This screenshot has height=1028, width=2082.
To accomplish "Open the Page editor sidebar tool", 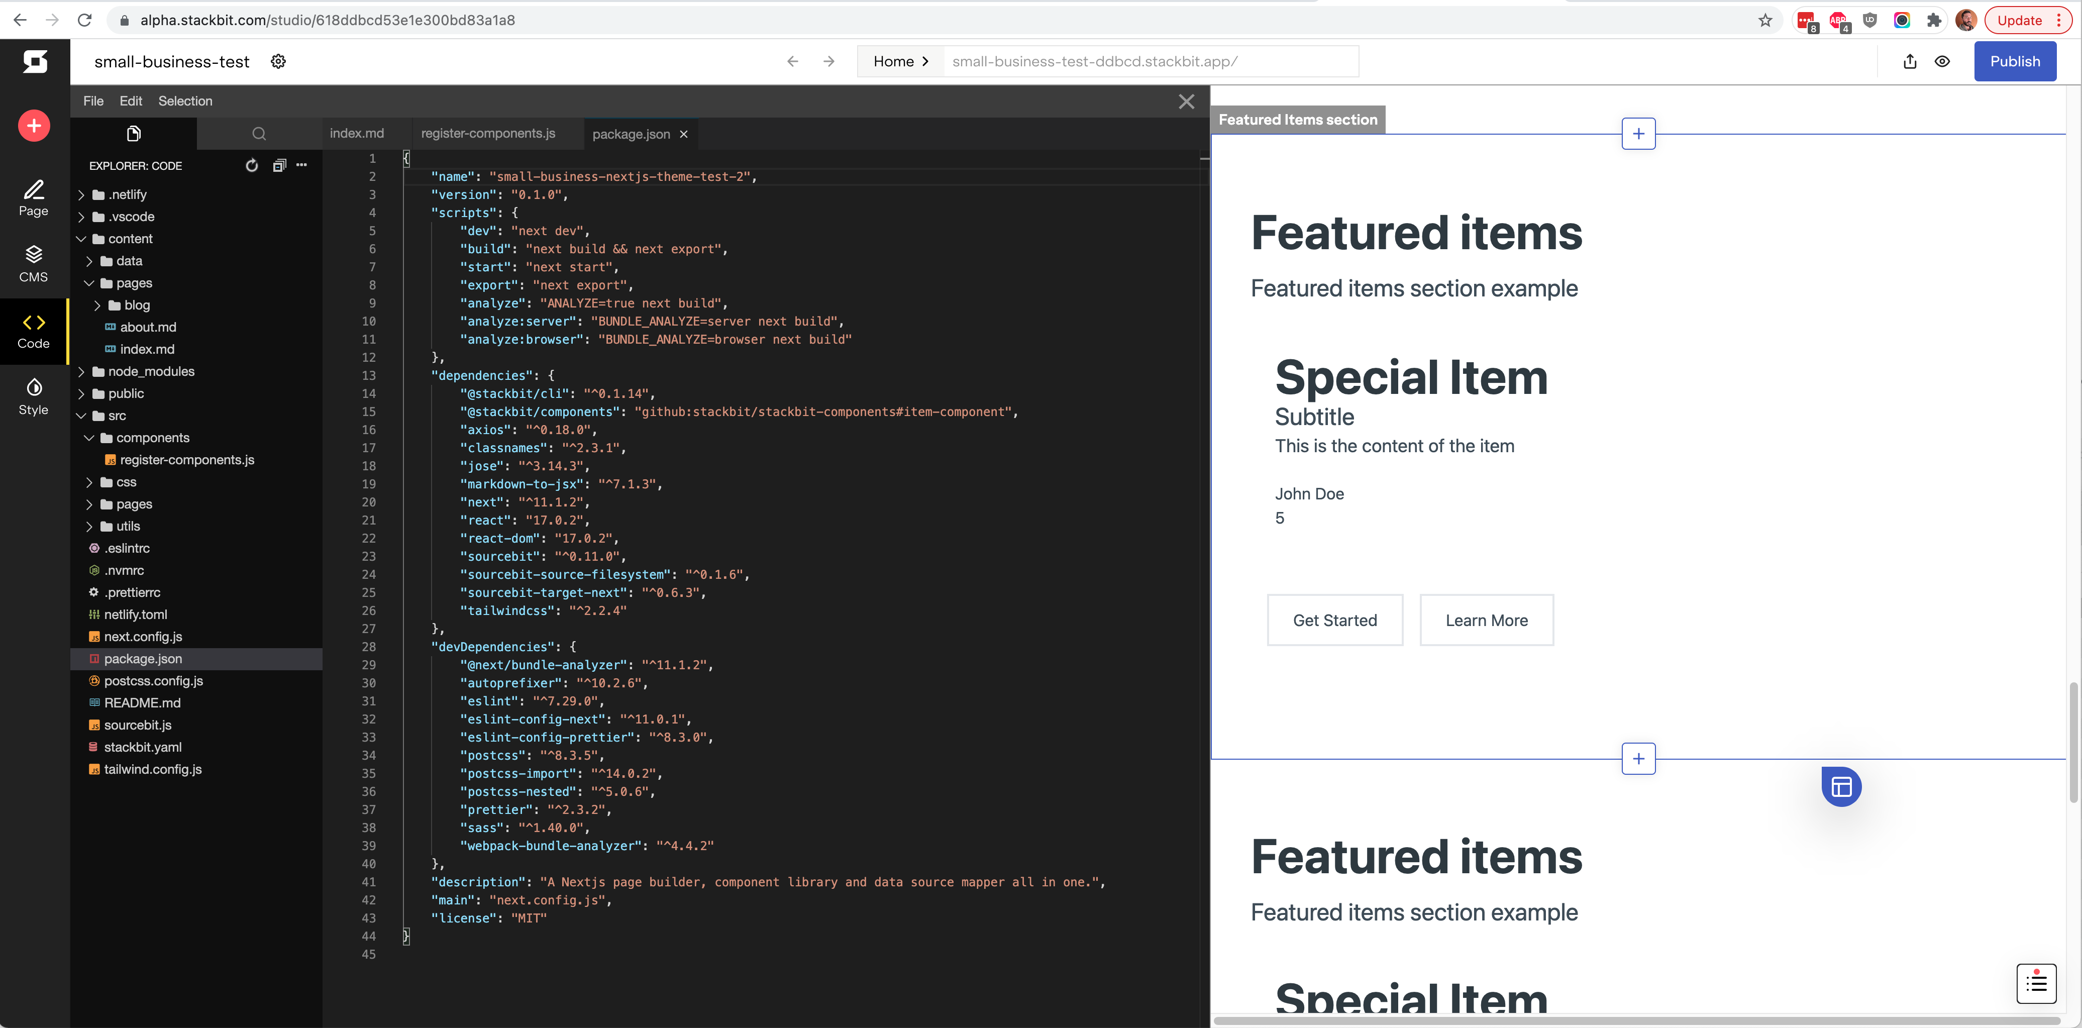I will pyautogui.click(x=33, y=198).
